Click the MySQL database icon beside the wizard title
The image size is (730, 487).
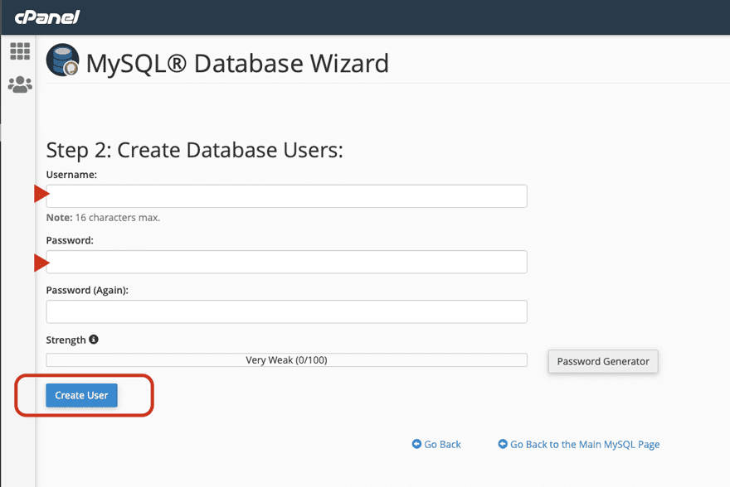tap(61, 61)
